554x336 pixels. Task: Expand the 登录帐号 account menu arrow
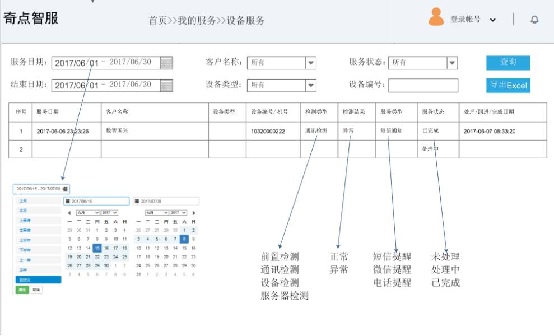[492, 20]
